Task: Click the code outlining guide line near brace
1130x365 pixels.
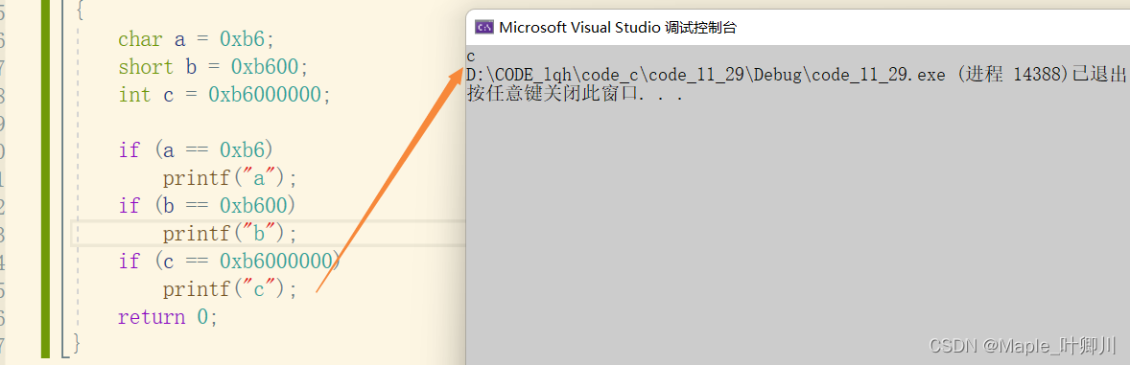Action: (62, 179)
